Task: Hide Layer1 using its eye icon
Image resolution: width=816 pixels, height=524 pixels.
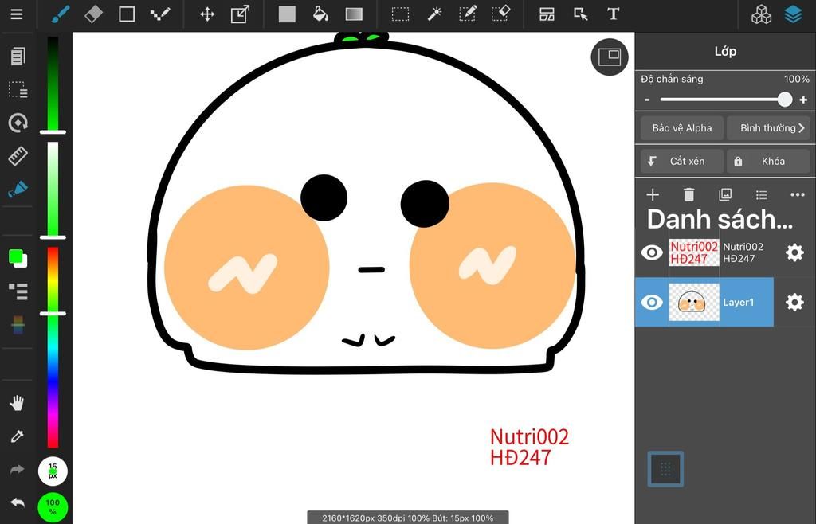Action: [652, 302]
